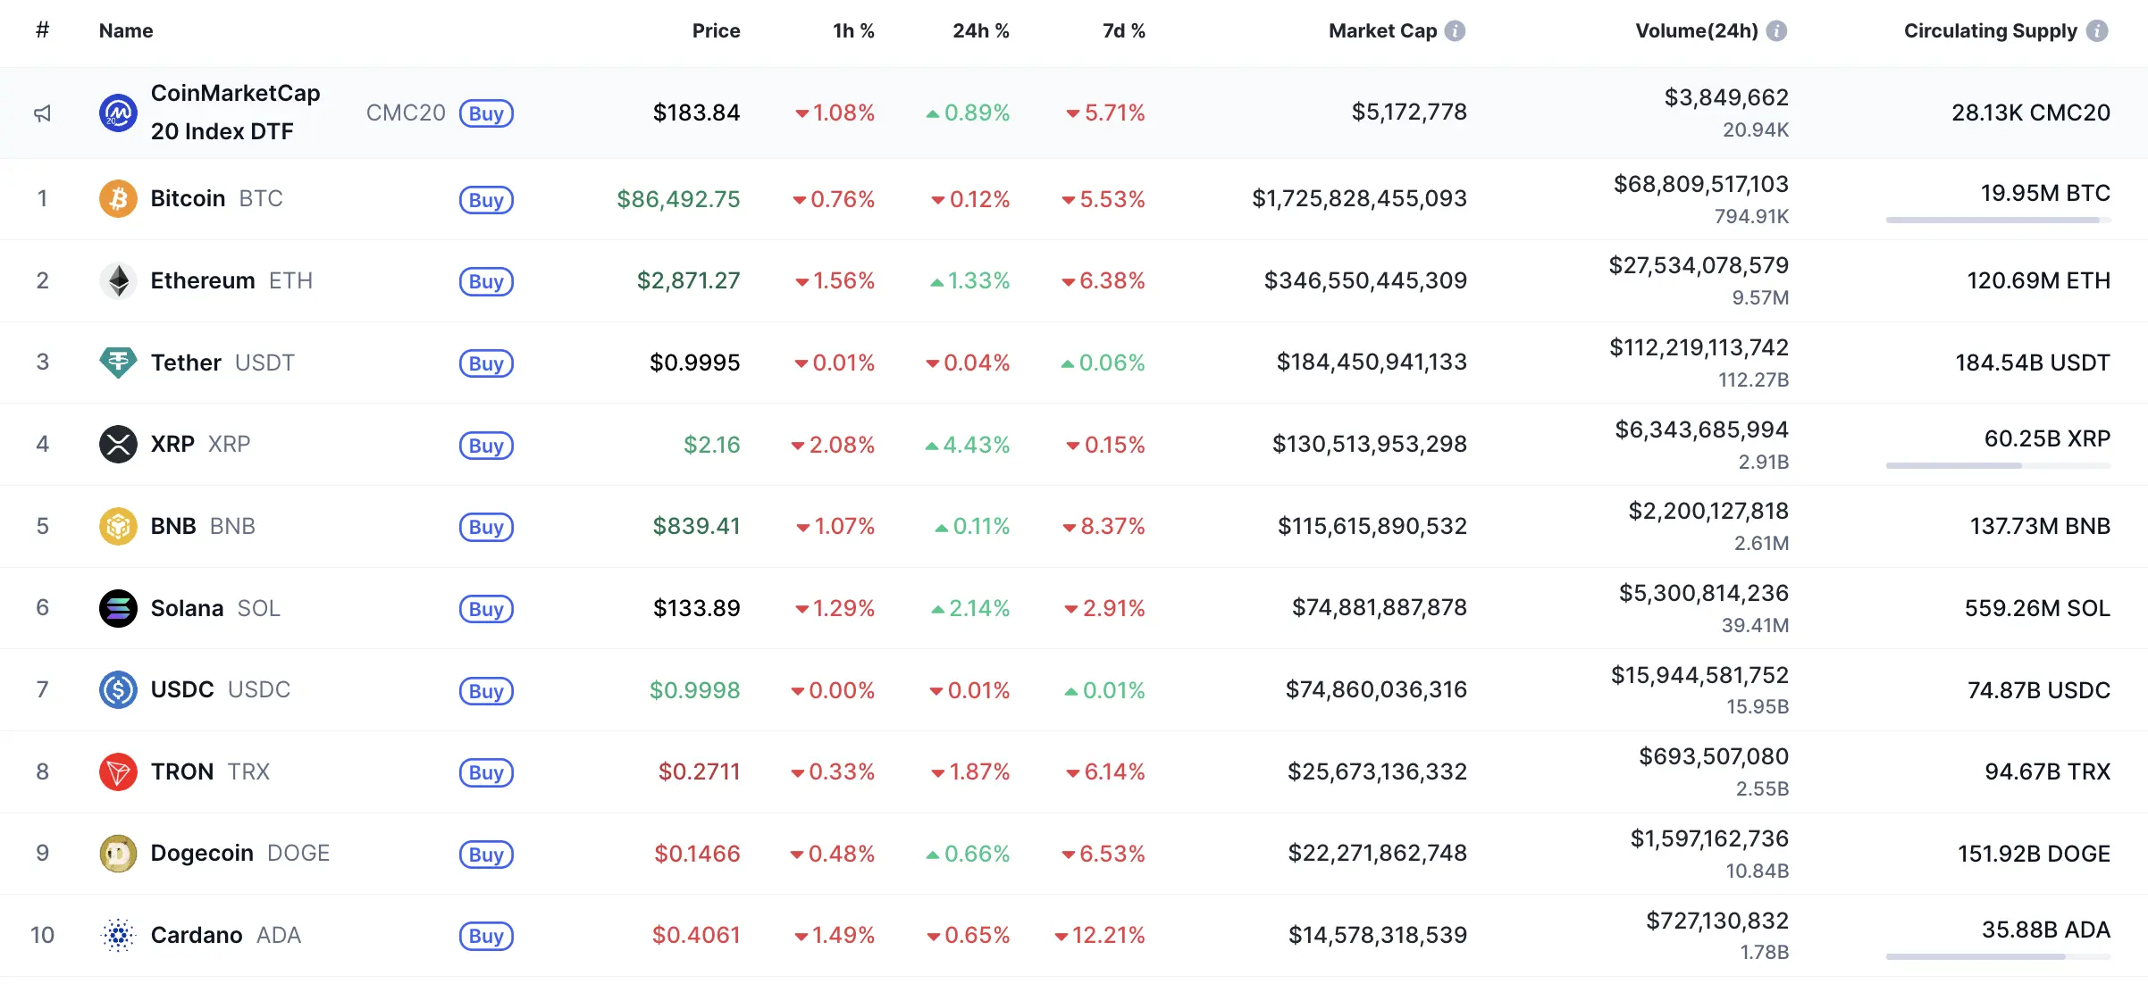Click the Market Cap info icon
The width and height of the screenshot is (2148, 984).
click(x=1456, y=30)
